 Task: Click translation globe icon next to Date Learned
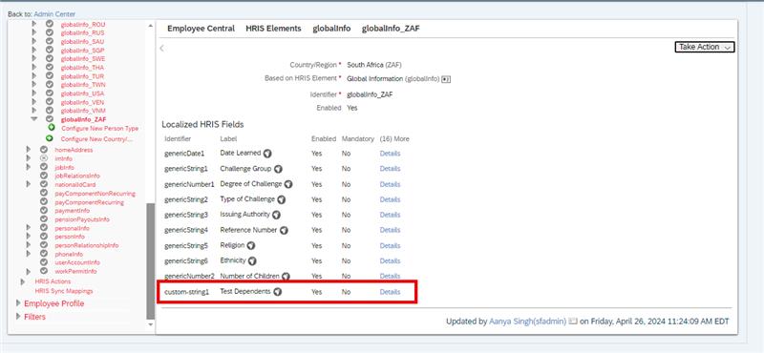click(x=267, y=154)
